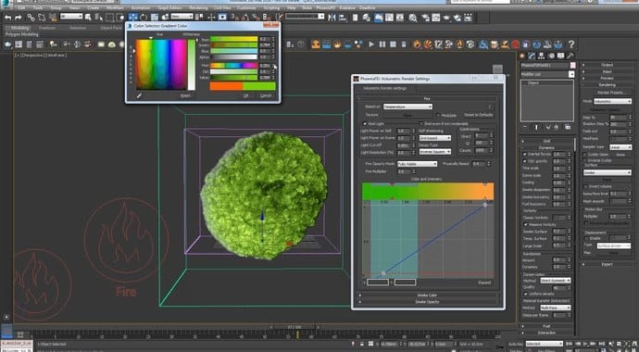
Task: Activate the Select and Rotate tool
Action: pos(144,17)
